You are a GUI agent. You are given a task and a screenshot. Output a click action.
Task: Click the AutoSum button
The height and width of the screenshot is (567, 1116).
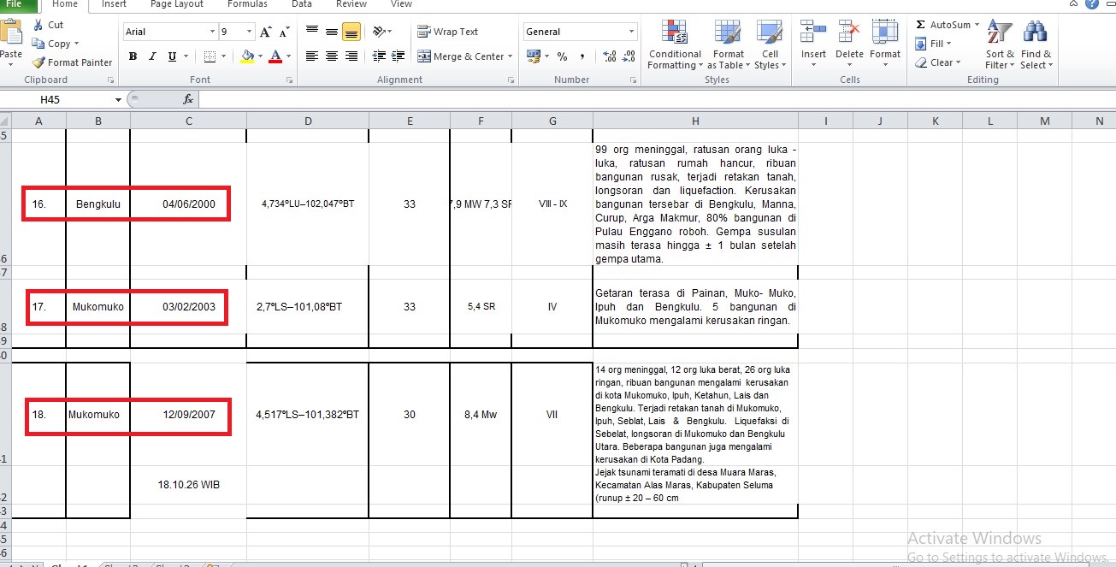point(944,25)
